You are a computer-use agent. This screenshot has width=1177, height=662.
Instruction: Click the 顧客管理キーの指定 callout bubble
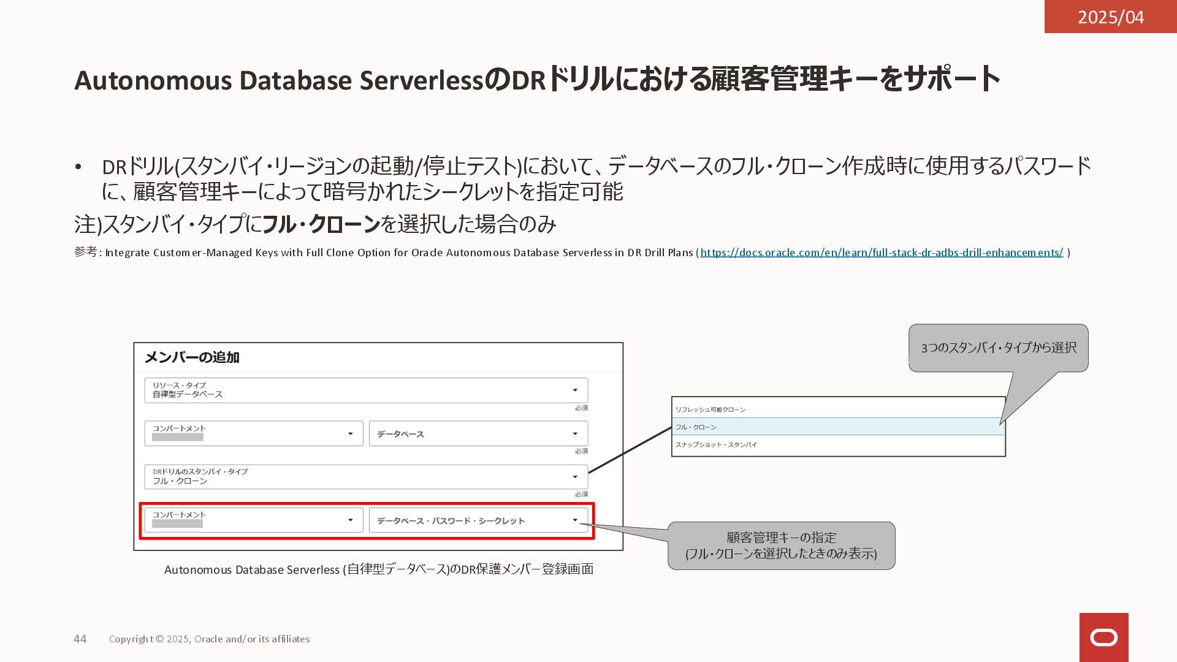coord(781,546)
